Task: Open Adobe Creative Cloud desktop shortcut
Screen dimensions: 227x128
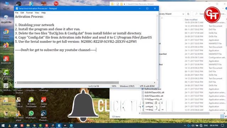Action: point(44,102)
